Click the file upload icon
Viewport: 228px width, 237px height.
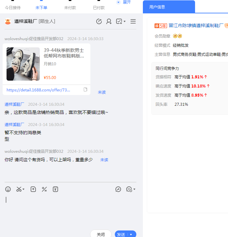33,189
